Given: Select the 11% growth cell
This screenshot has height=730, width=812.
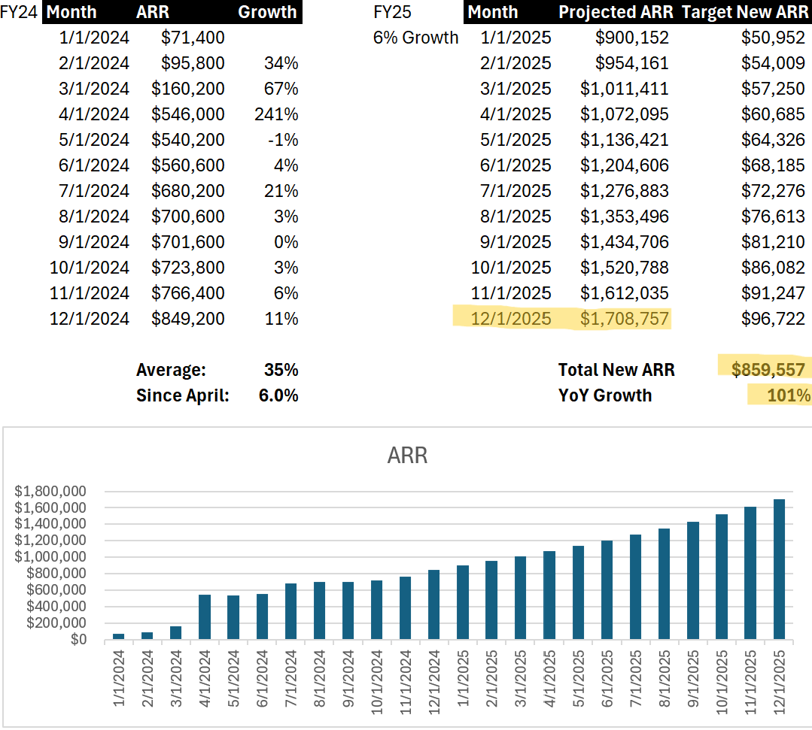Looking at the screenshot, I should (x=281, y=319).
